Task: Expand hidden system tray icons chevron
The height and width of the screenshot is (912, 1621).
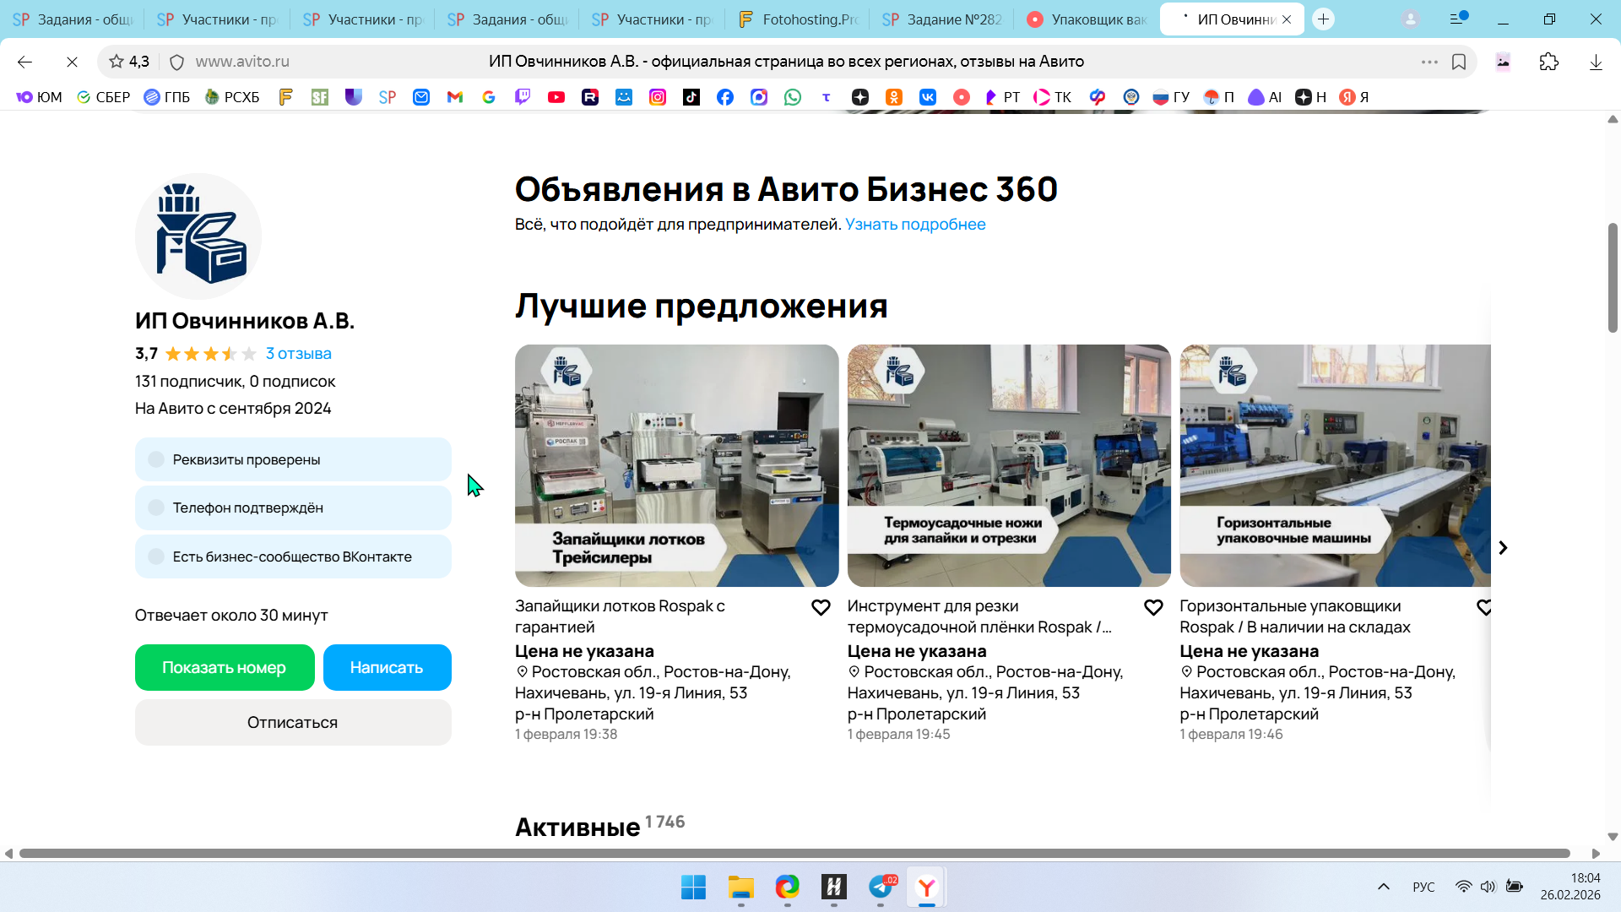Action: (x=1384, y=887)
